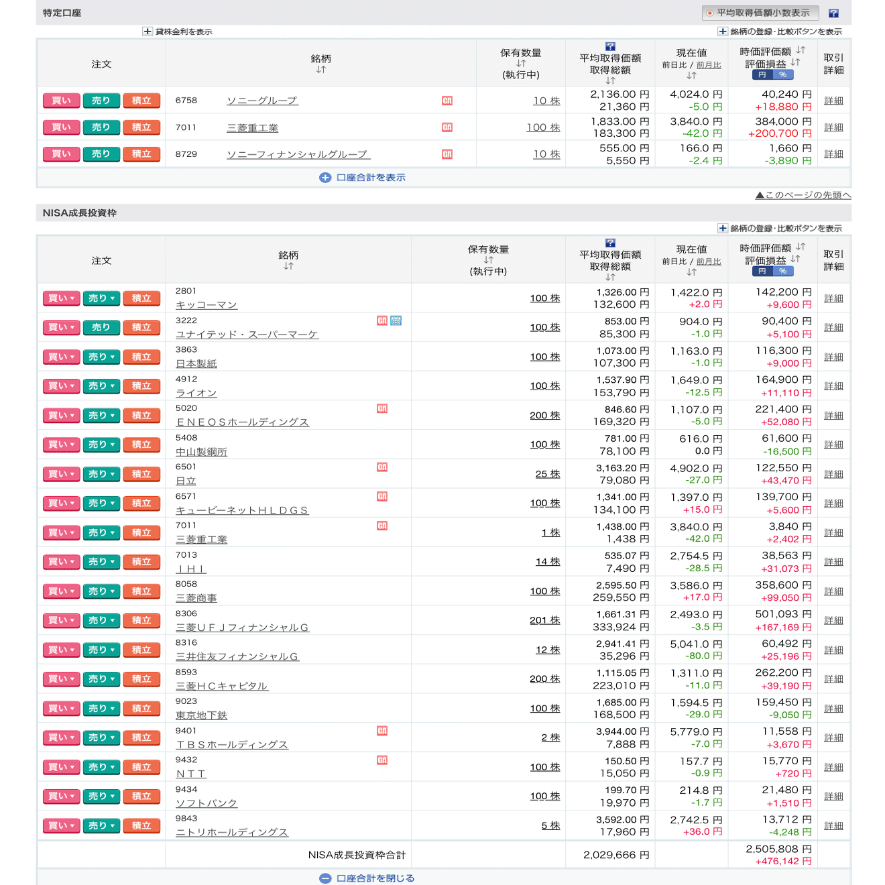This screenshot has width=885, height=885.
Task: Switch NISA 評価損益 display to %
Action: point(783,272)
